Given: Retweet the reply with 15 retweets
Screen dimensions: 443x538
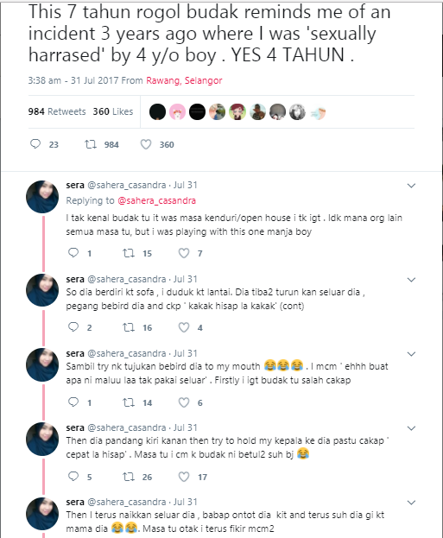Looking at the screenshot, I should (x=129, y=253).
